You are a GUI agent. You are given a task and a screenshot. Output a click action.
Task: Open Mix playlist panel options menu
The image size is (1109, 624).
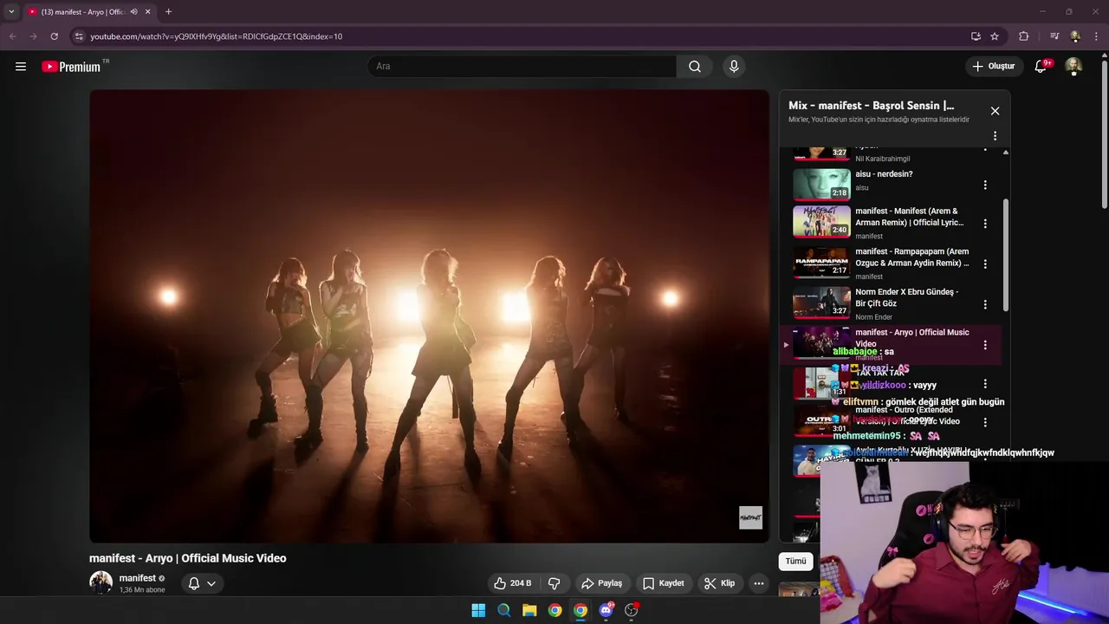(x=995, y=136)
